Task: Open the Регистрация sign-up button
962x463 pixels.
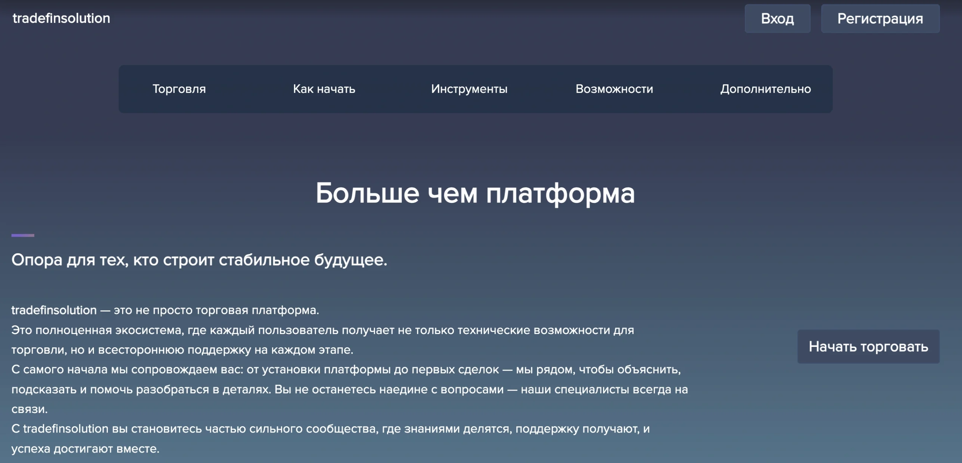Action: [x=880, y=18]
